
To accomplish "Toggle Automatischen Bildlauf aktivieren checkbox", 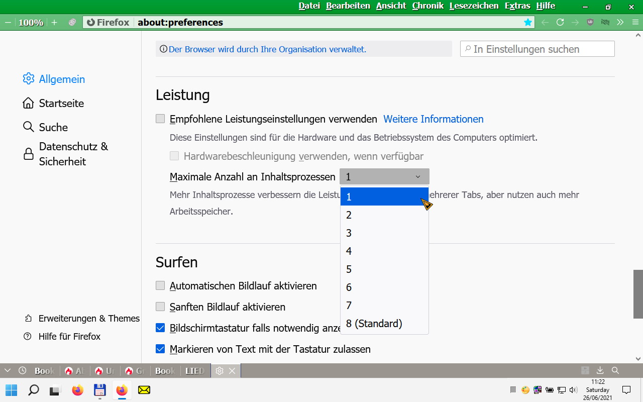I will point(160,286).
